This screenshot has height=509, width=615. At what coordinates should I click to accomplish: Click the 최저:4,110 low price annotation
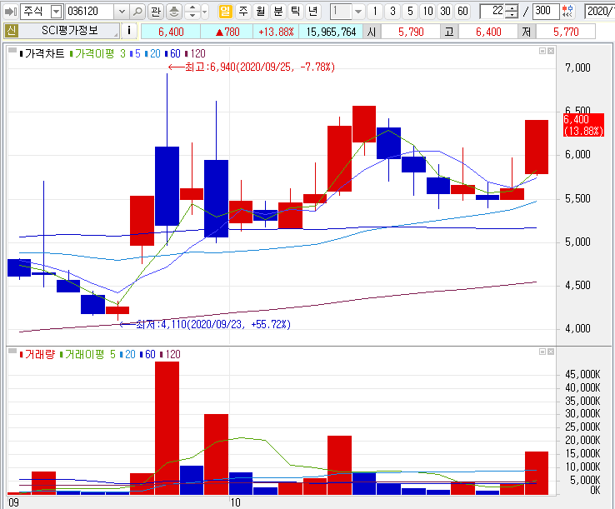tap(205, 325)
